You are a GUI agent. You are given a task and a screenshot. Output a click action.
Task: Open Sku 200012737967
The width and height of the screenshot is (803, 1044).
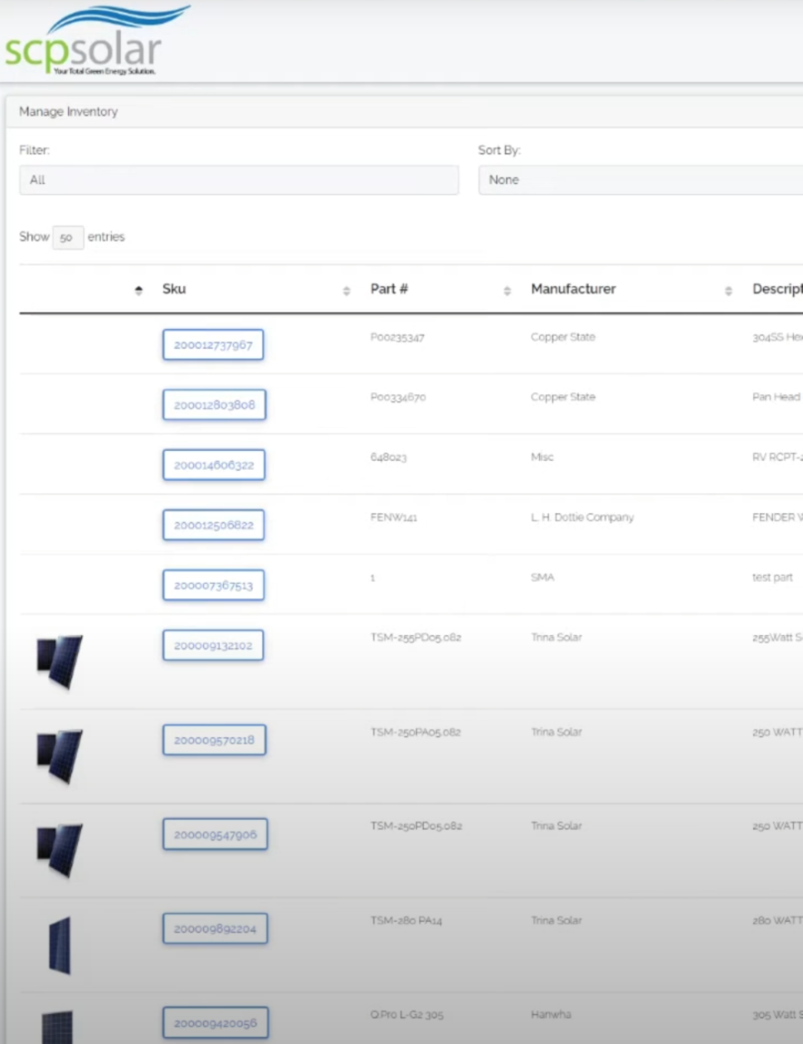(x=213, y=345)
